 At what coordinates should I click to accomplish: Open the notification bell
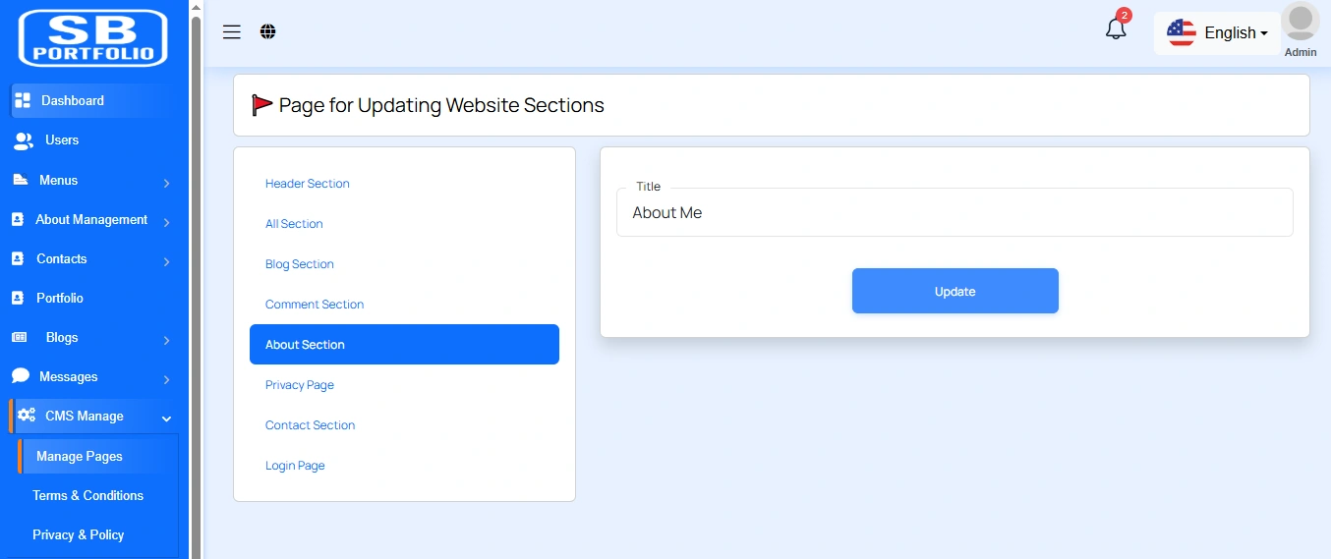pyautogui.click(x=1116, y=29)
